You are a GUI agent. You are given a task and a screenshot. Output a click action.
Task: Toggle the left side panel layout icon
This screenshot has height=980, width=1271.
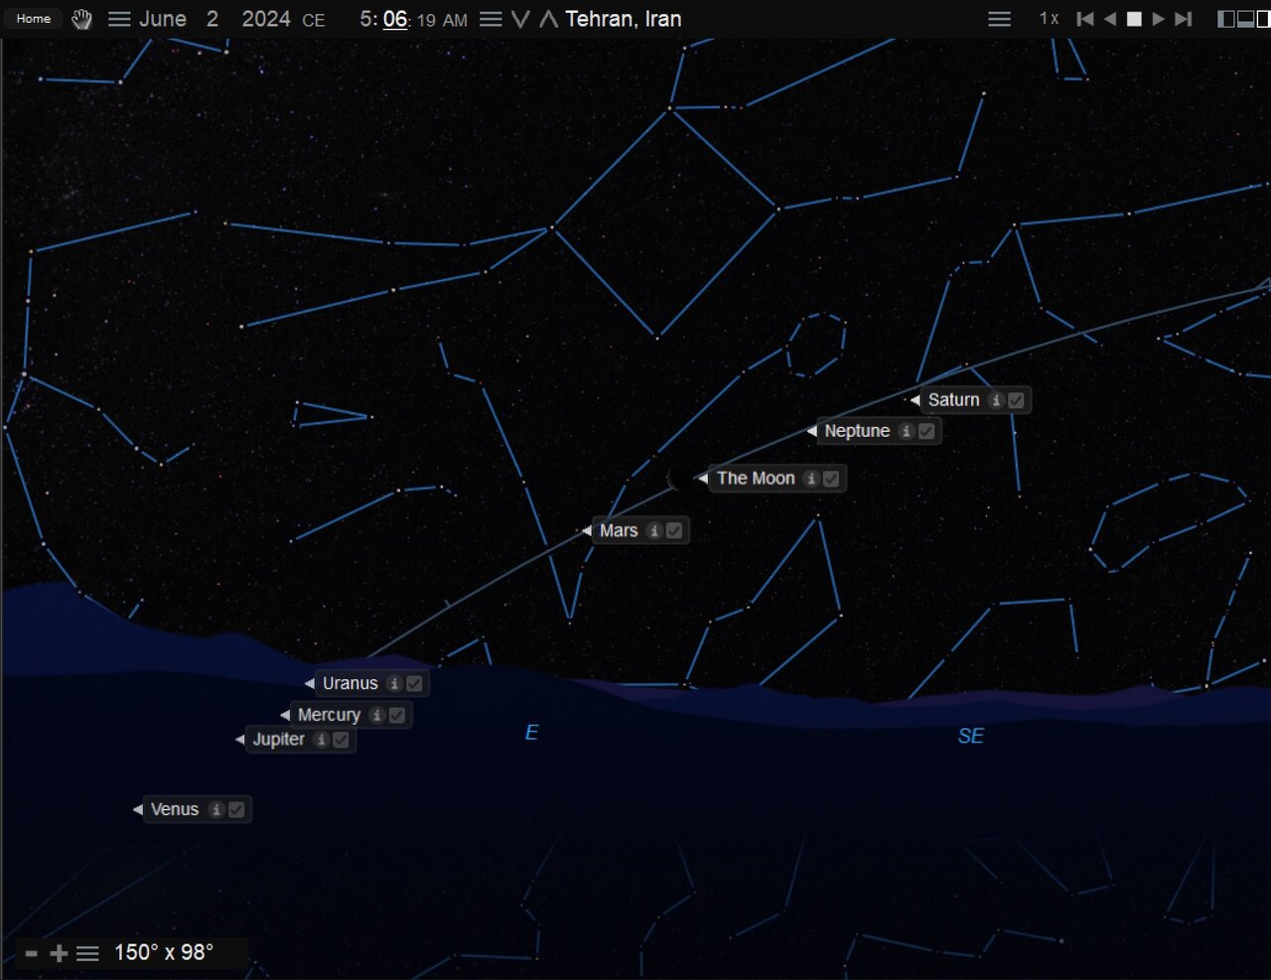[x=1226, y=19]
